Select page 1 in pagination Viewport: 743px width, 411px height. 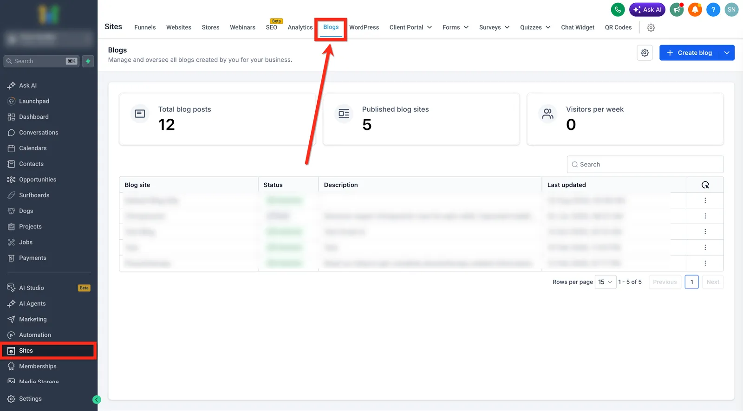click(x=691, y=282)
